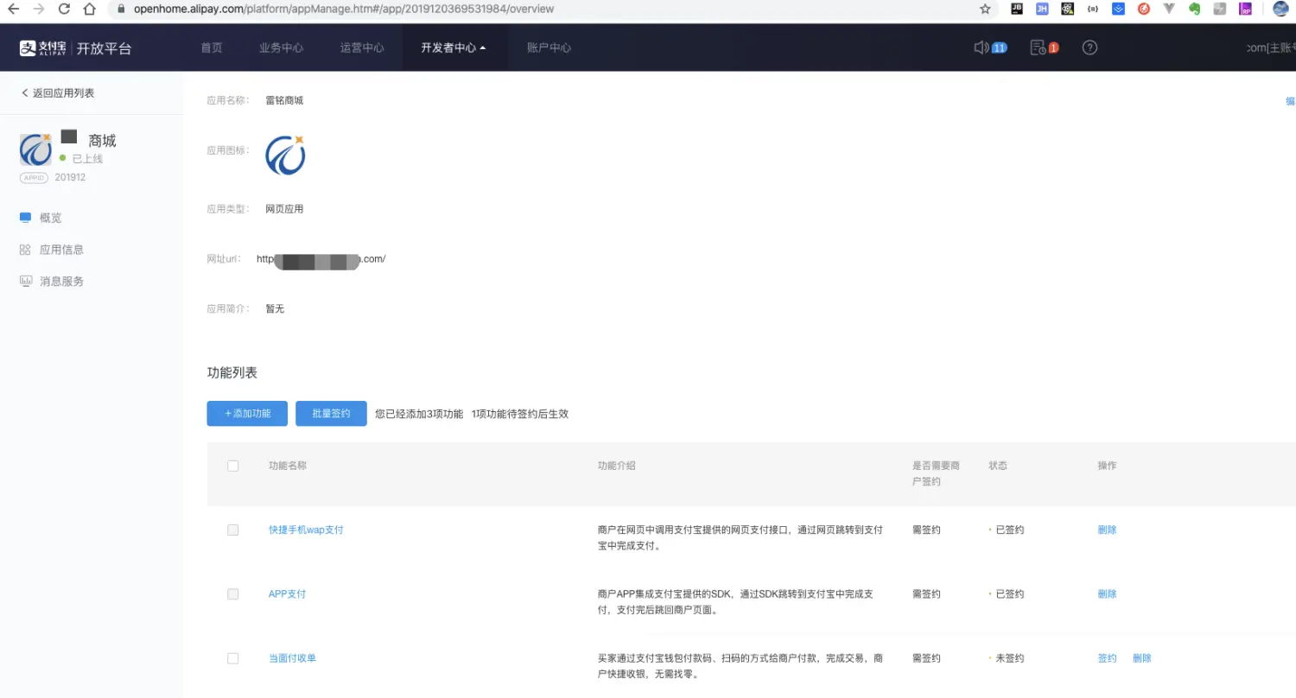Open the 账户中心 nav tab

549,48
